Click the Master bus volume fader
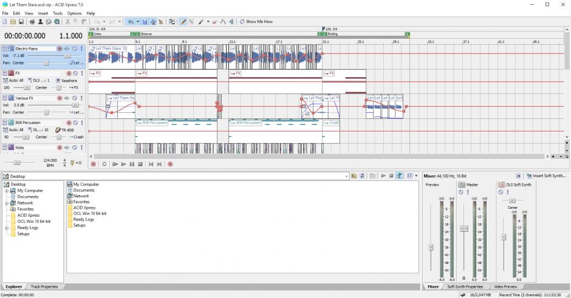The image size is (571, 298). pos(463,228)
